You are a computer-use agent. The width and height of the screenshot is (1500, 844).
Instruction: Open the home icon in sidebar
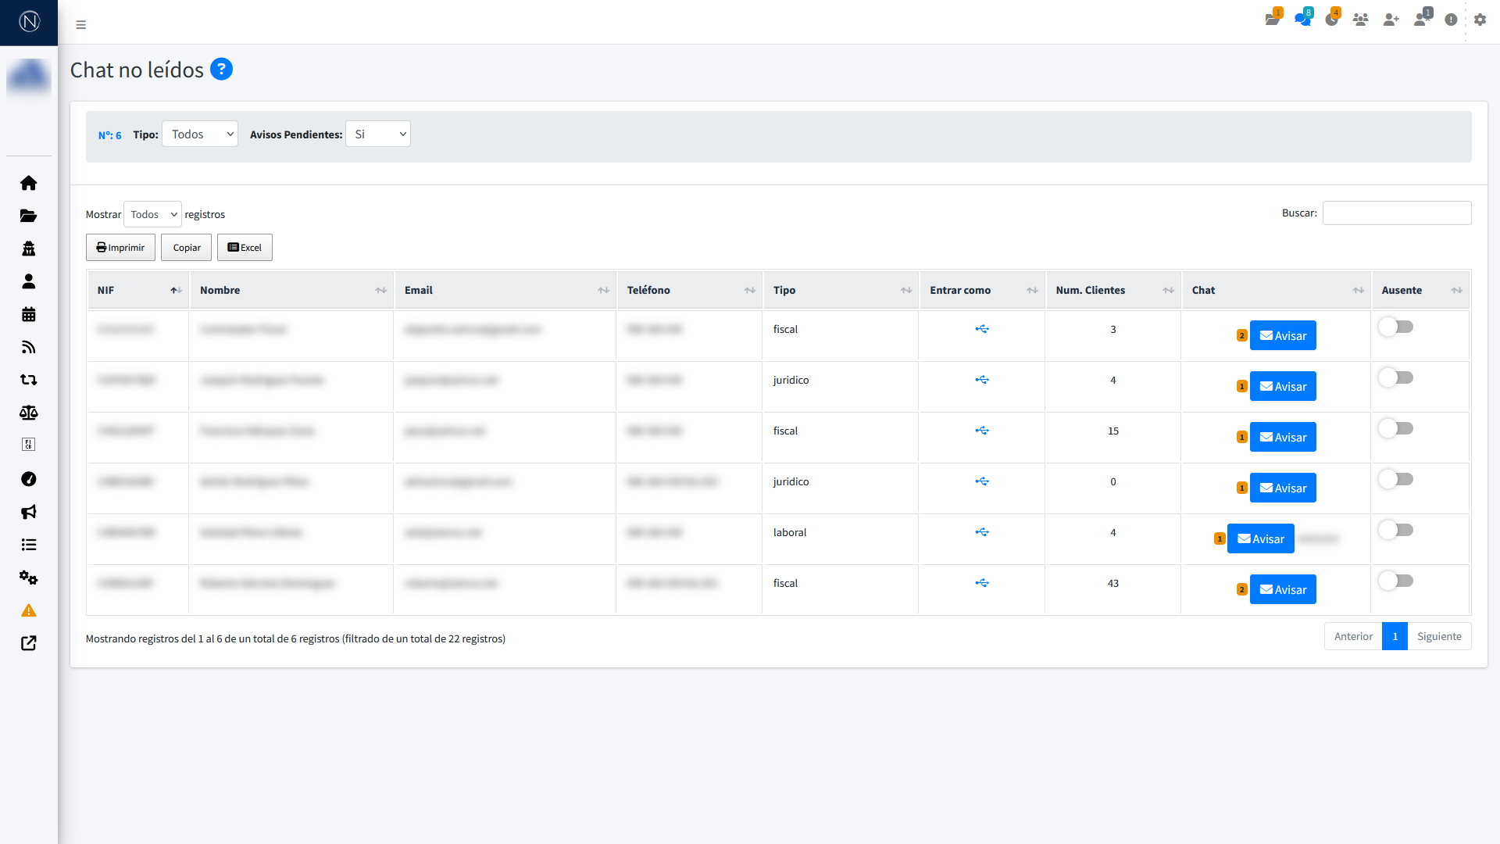coord(29,183)
